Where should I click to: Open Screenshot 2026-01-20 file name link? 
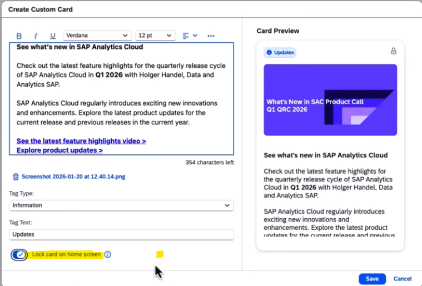click(x=73, y=177)
